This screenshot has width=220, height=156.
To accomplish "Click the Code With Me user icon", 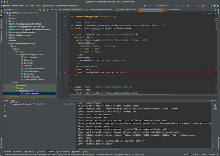I will point(145,6).
